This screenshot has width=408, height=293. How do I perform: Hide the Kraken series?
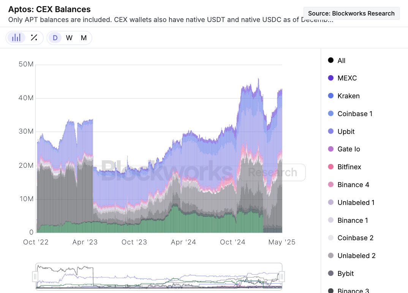(331, 96)
